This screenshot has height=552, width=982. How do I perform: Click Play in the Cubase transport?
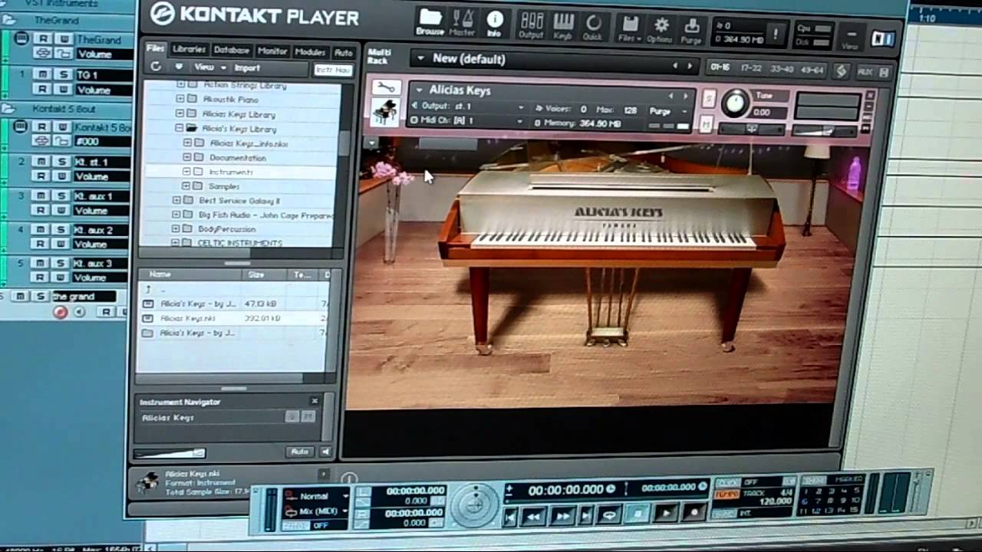(666, 514)
